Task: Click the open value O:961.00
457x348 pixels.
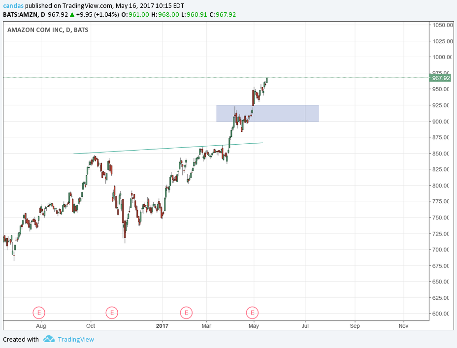Action: pos(135,15)
